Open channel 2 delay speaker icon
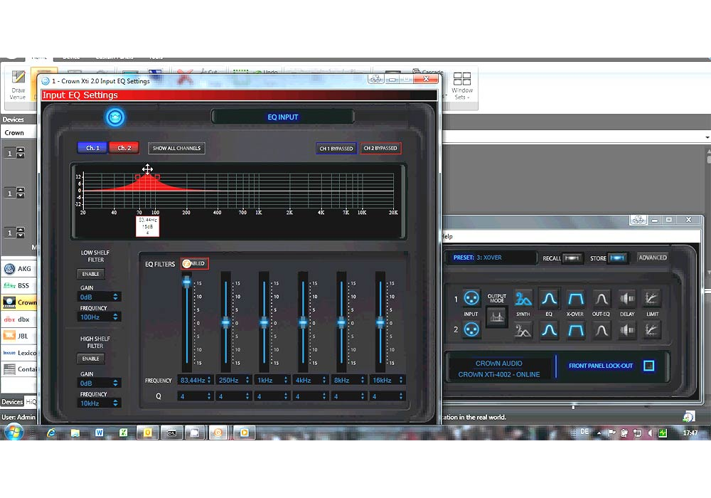 [627, 330]
